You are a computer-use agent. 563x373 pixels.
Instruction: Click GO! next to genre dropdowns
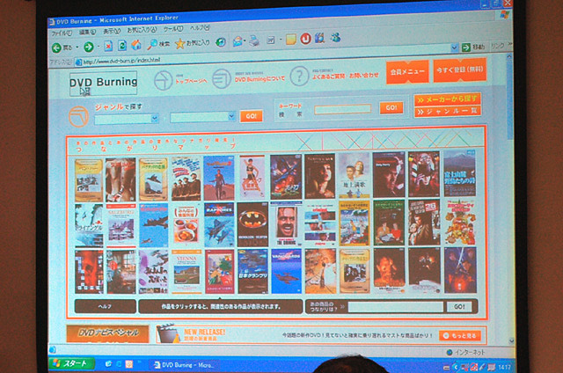252,116
